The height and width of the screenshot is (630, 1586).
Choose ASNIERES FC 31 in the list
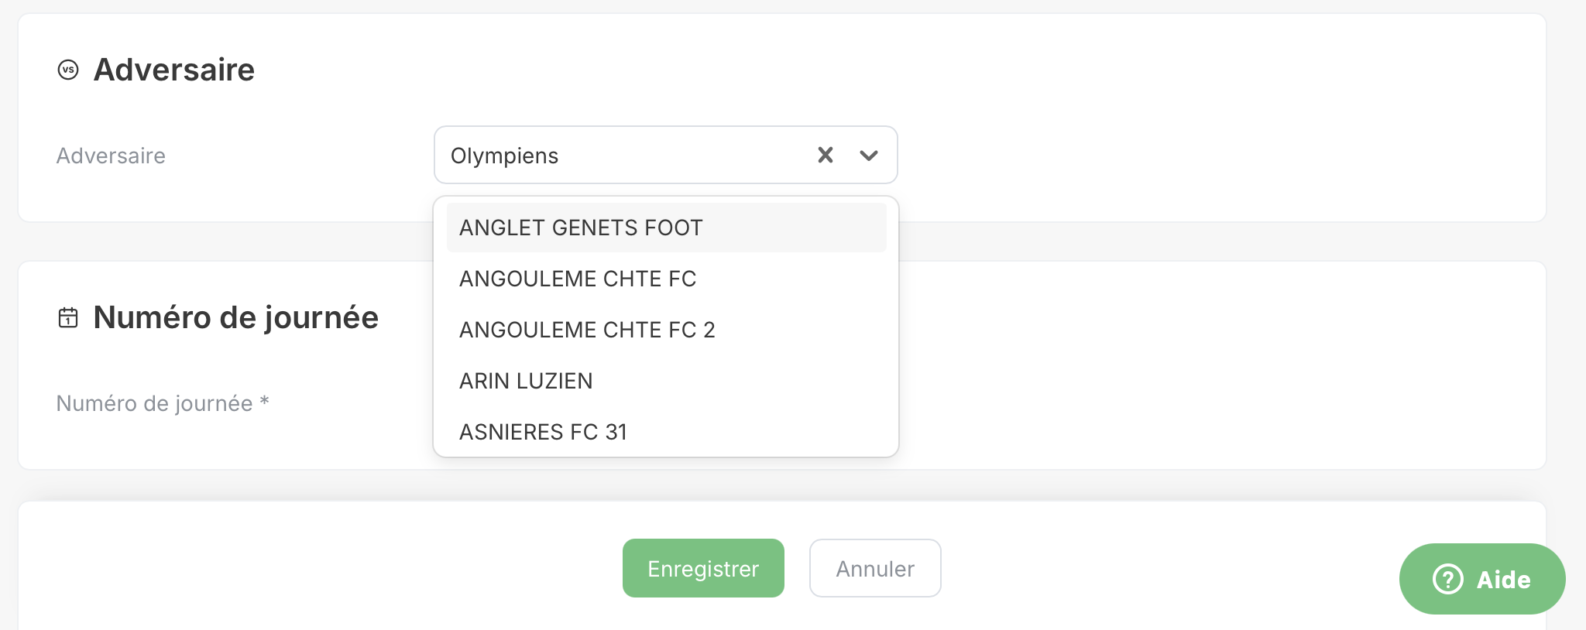(x=543, y=432)
